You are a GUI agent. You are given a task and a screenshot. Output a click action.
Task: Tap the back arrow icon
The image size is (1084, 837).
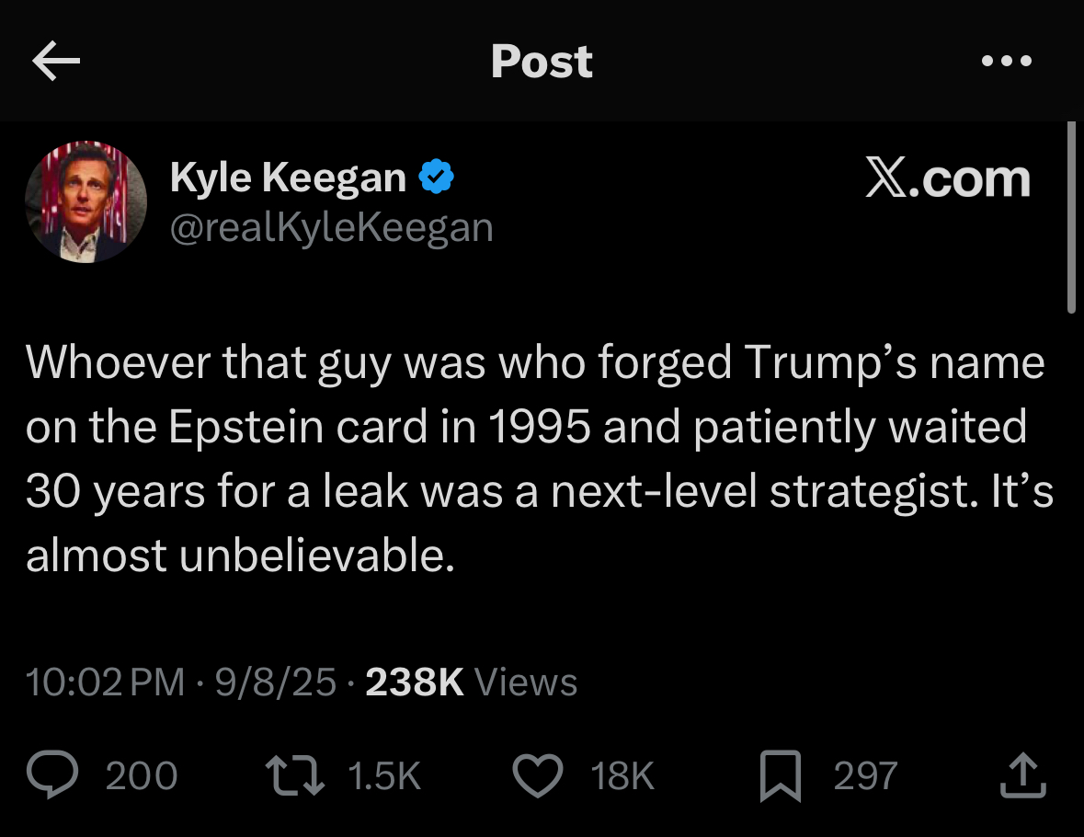pos(55,61)
